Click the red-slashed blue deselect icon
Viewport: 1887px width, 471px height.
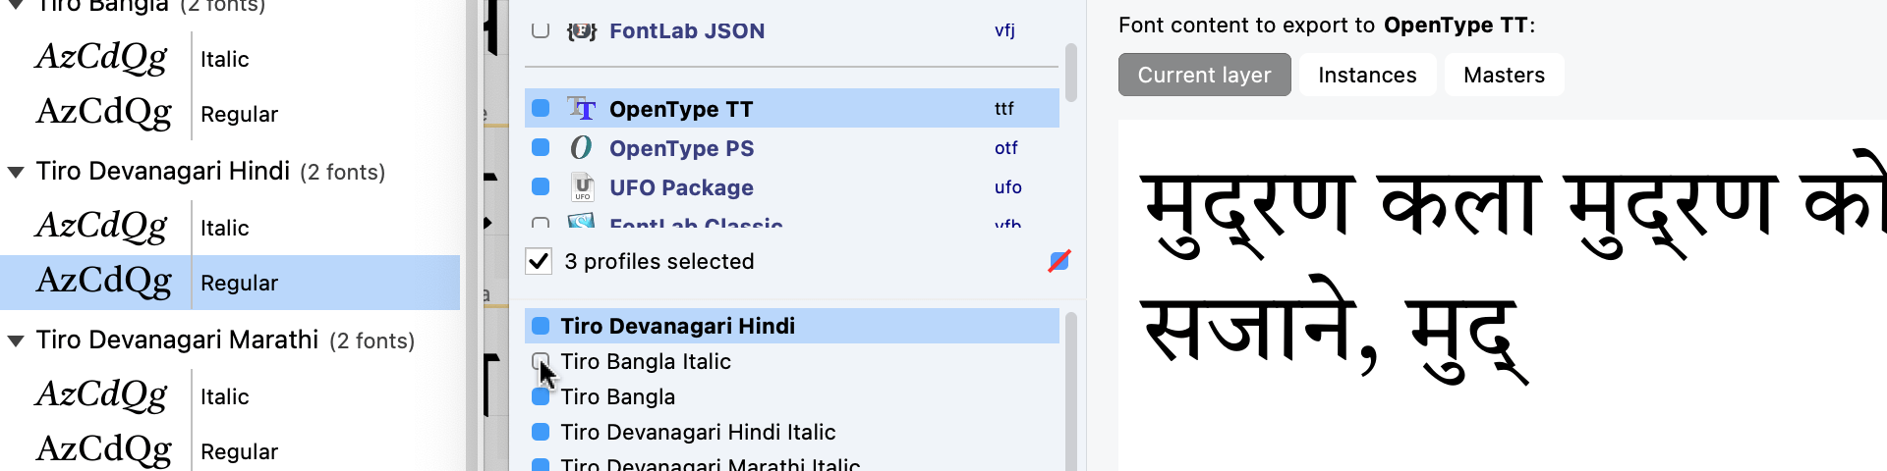tap(1058, 261)
